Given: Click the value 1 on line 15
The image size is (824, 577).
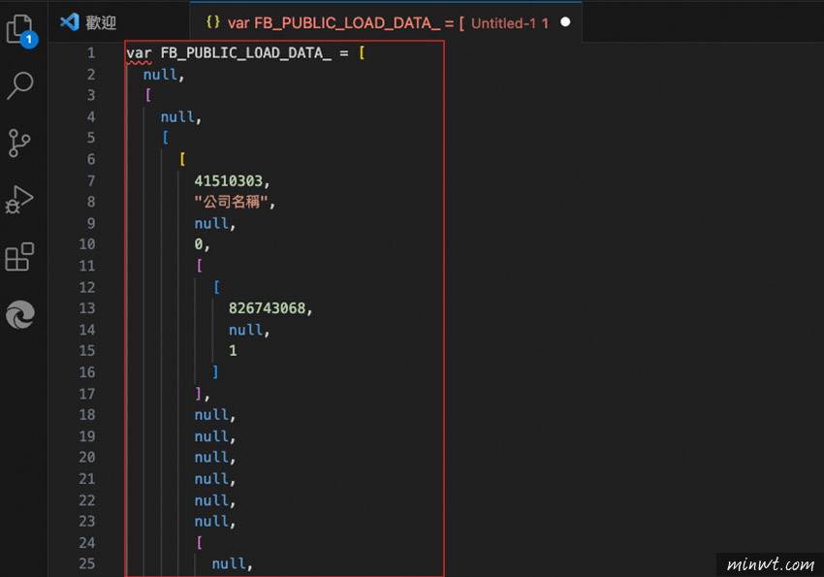Looking at the screenshot, I should (233, 350).
